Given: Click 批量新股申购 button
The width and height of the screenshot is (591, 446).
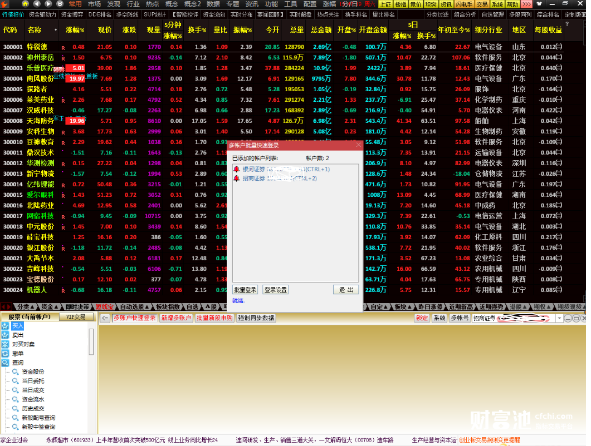Looking at the screenshot, I should (214, 318).
